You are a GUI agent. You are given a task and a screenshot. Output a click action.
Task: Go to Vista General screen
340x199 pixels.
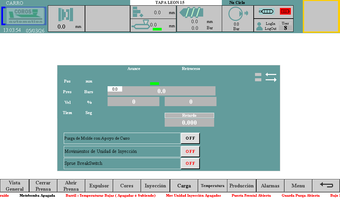coord(14,186)
